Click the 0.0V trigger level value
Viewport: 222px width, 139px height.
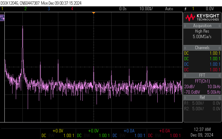[210, 9]
